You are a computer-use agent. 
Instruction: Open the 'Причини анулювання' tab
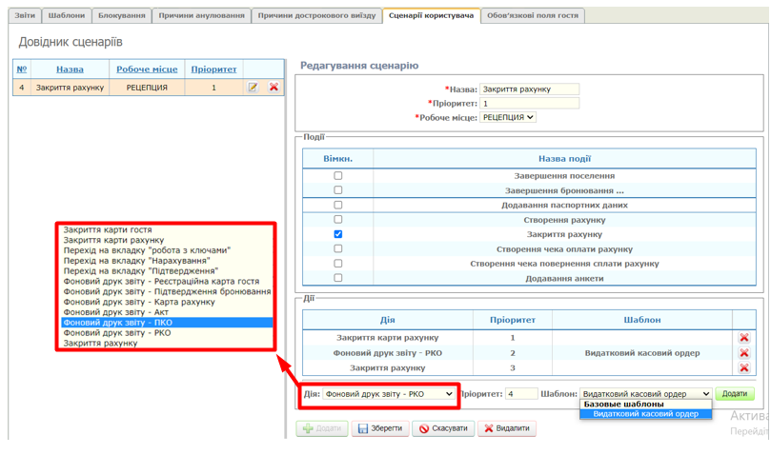point(201,15)
